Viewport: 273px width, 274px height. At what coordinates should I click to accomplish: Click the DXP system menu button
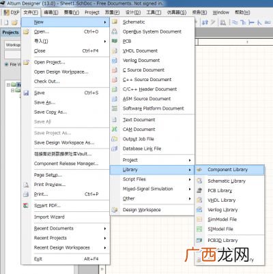click(12, 12)
